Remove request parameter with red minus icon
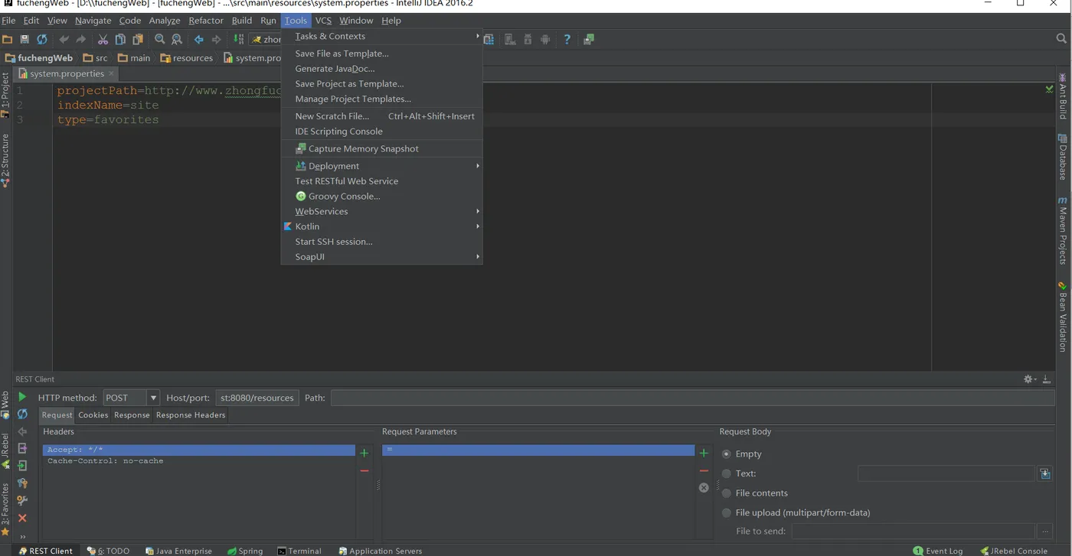Image resolution: width=1072 pixels, height=556 pixels. pos(704,471)
